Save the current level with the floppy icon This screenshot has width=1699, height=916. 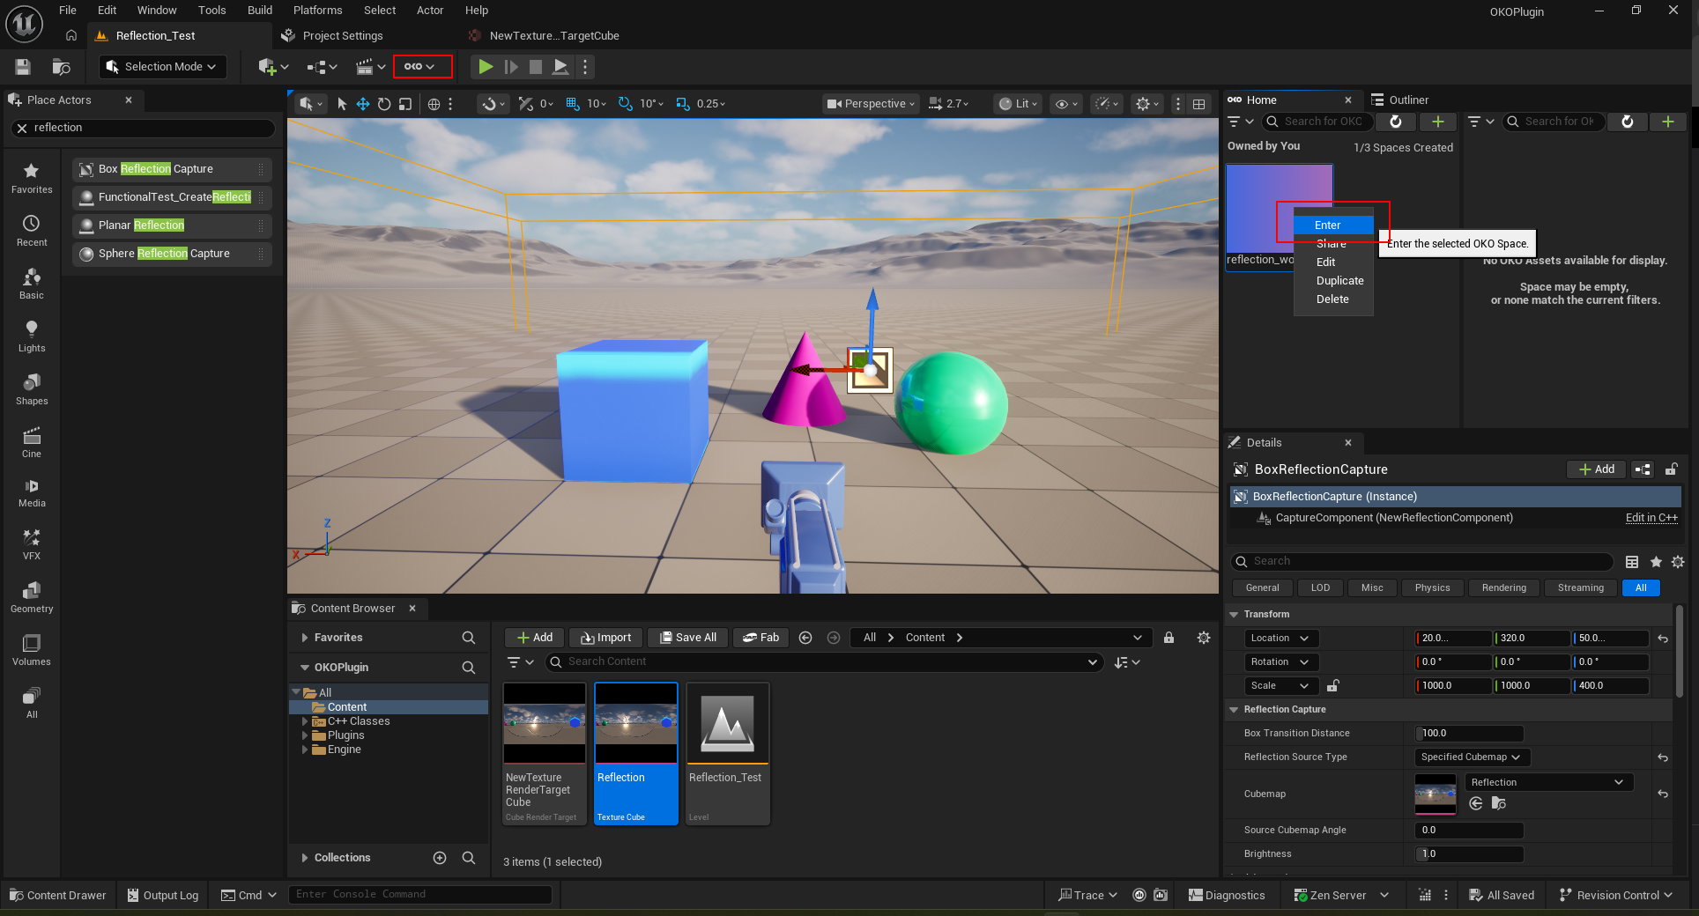coord(23,67)
